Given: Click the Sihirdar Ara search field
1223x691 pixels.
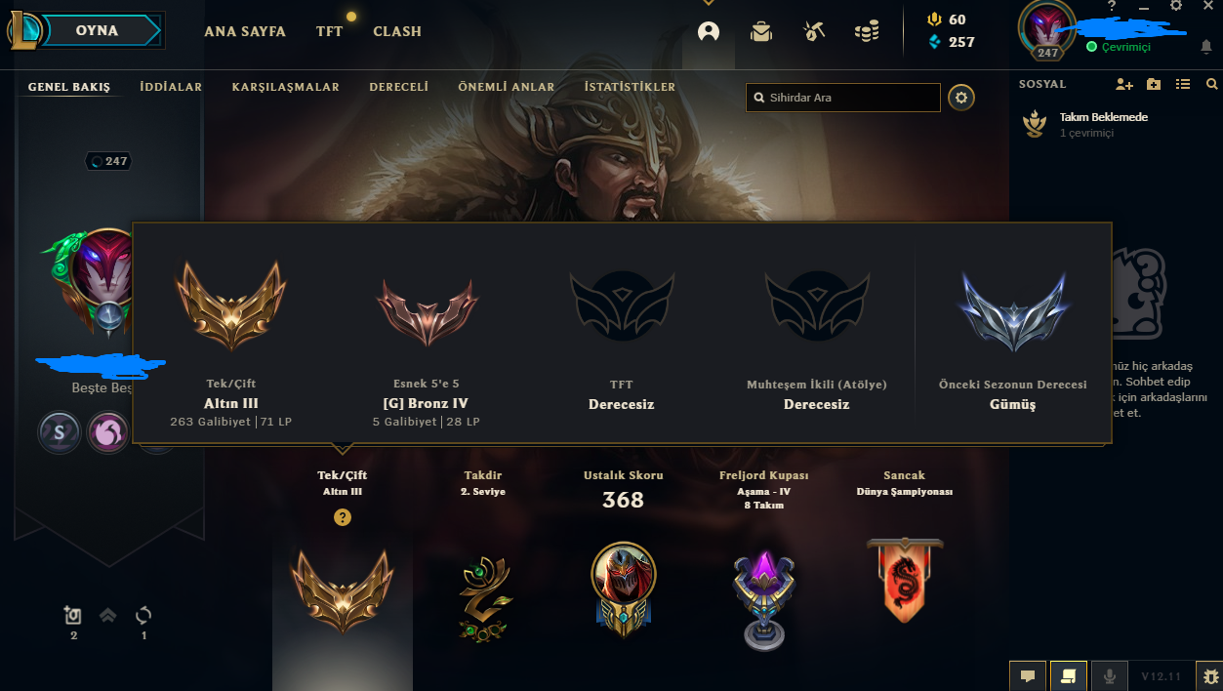Looking at the screenshot, I should pyautogui.click(x=843, y=98).
